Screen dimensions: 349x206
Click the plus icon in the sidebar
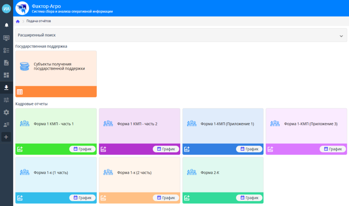6,137
